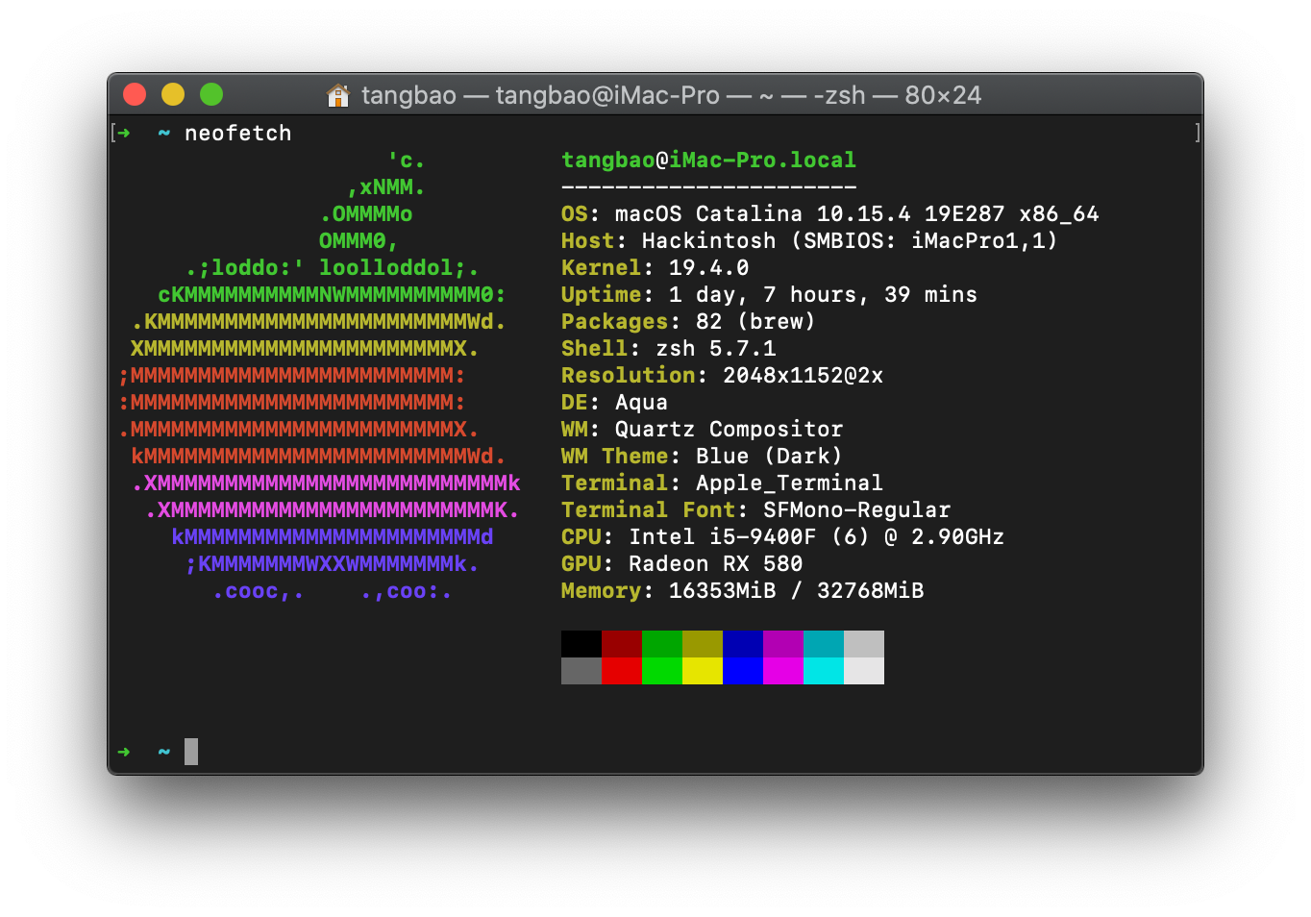Select the bright cyan color block
Viewport: 1311px width, 917px height.
823,671
